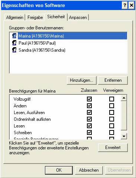This screenshot has width=136, height=178.
Task: Toggle Vollzugriff Zulassen checkbox
Action: pyautogui.click(x=89, y=99)
